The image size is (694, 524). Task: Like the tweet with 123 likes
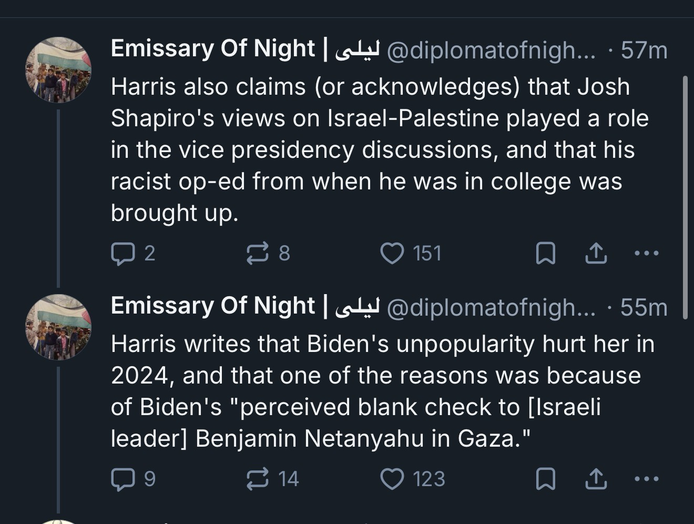392,479
